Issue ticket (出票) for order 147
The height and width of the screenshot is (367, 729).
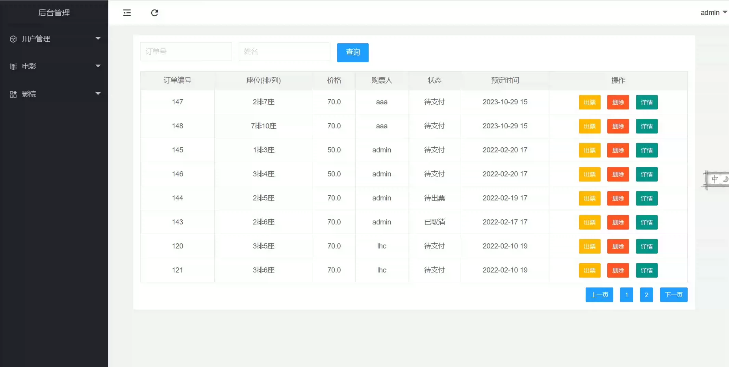click(x=589, y=102)
